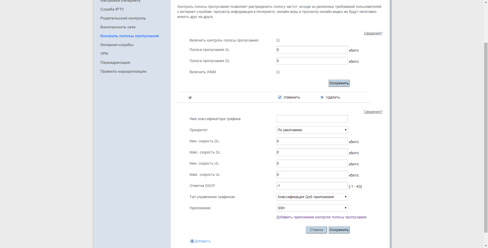Open the Тип управления трафиком dropdown
Screen dimensions: 488x248
coord(312,197)
